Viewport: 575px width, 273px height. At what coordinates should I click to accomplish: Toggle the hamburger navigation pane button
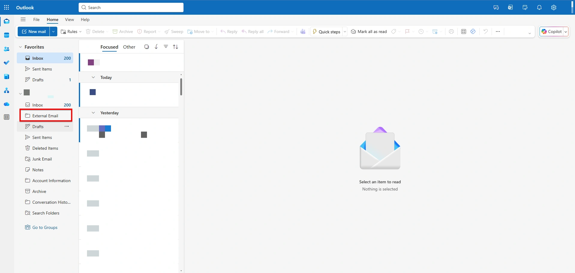point(23,19)
